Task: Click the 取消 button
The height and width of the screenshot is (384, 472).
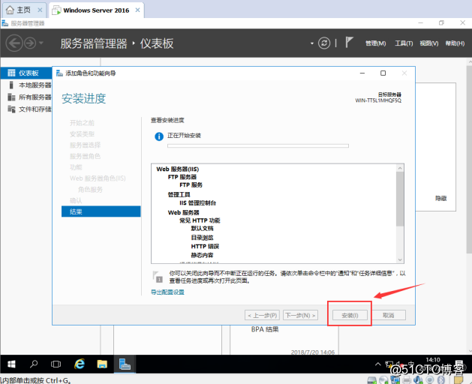Action: (388, 316)
